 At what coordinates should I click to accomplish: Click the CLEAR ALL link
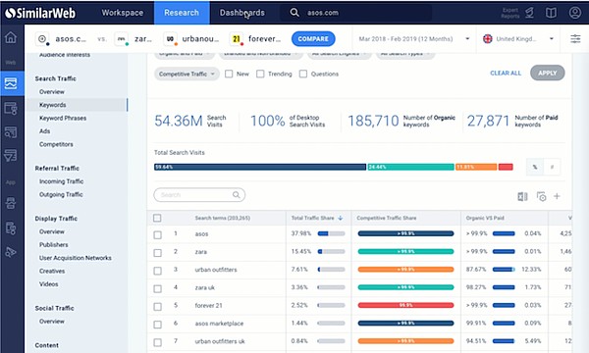(506, 74)
